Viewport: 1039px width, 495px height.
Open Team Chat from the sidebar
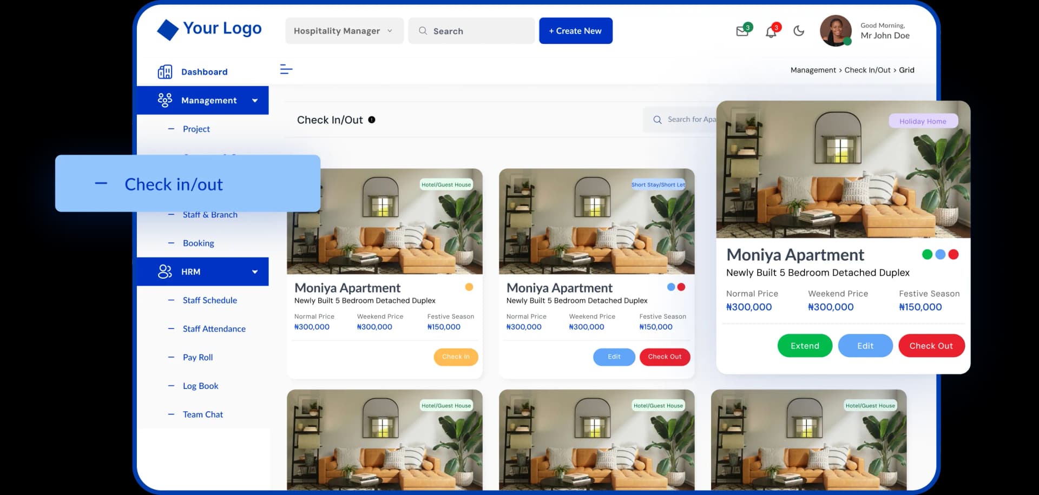coord(202,414)
